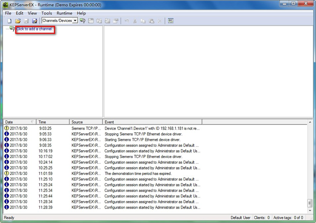
Task: Select 'The demonstration time period has expired' event
Action: point(138,173)
